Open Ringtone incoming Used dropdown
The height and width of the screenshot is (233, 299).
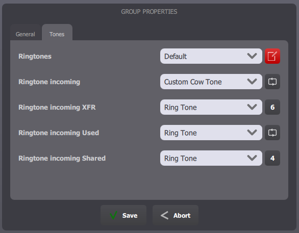211,133
